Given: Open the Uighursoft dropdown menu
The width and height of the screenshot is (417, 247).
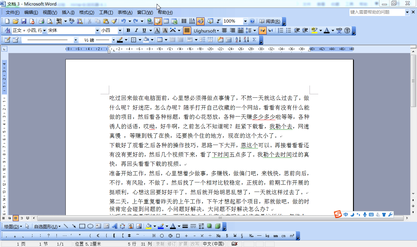Looking at the screenshot, I should (206, 31).
